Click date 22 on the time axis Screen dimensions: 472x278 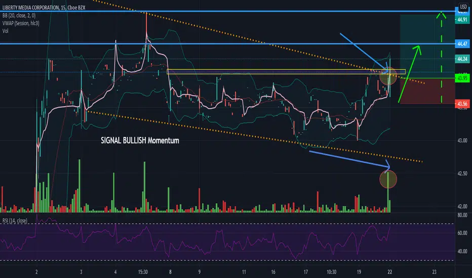coord(390,272)
